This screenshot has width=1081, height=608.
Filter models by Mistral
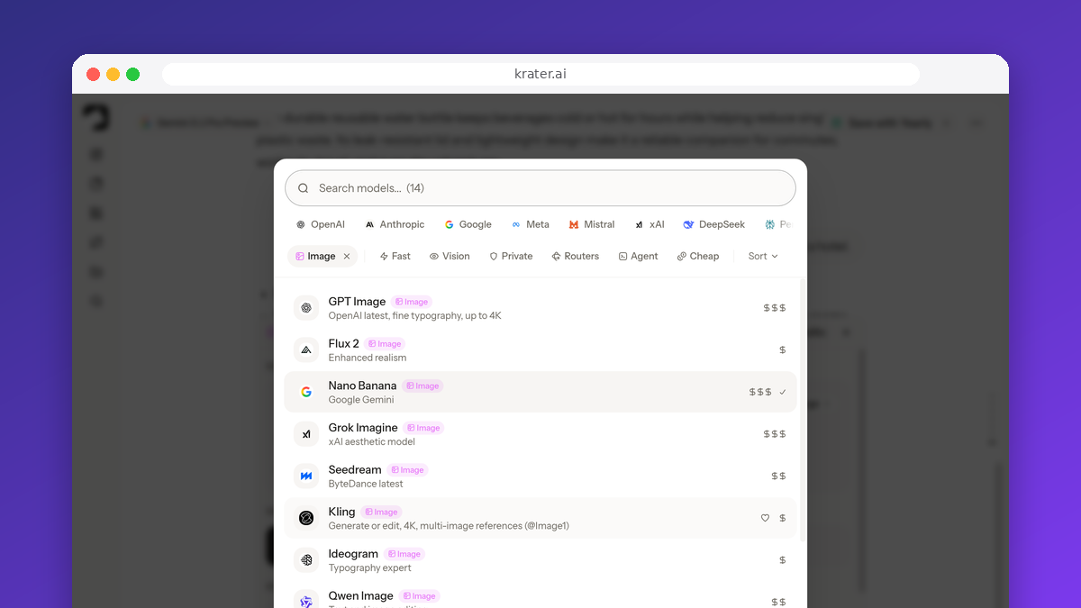tap(592, 224)
